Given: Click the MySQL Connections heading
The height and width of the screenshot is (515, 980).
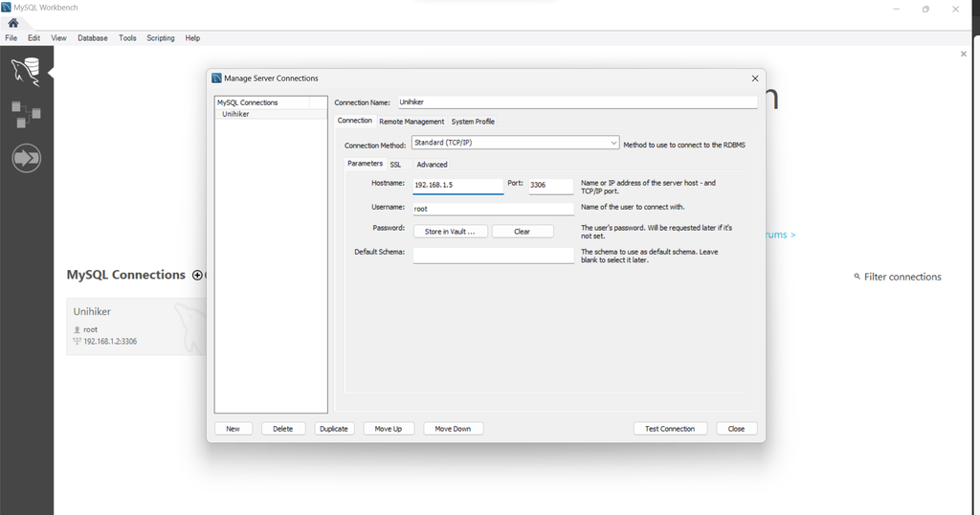Looking at the screenshot, I should click(126, 275).
